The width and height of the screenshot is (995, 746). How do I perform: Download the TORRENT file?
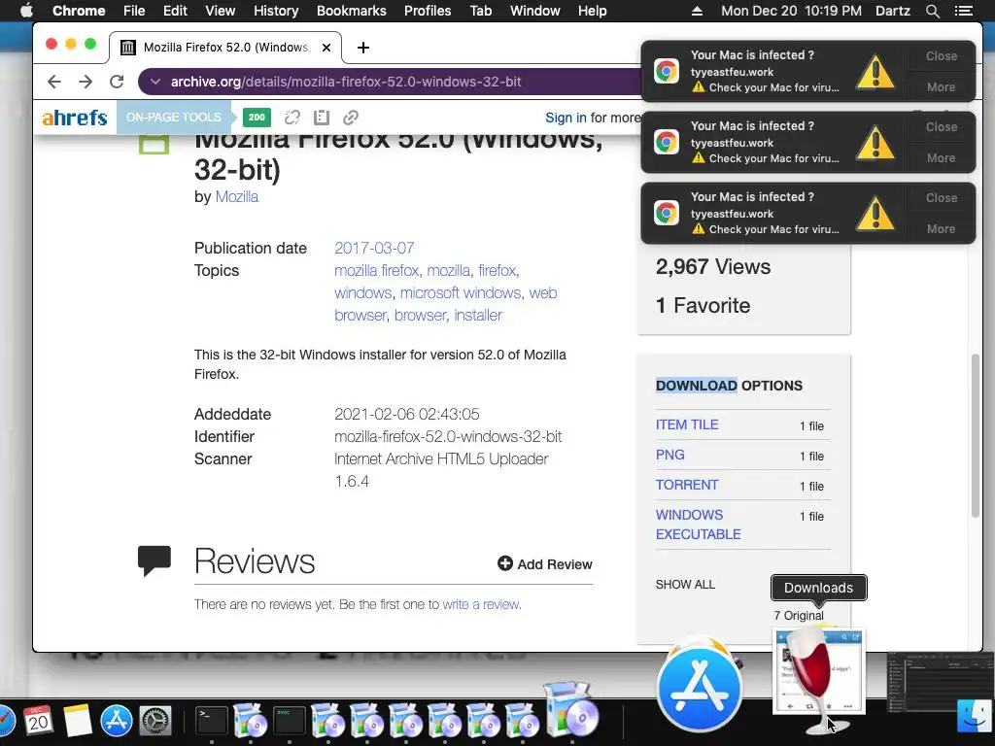coord(687,485)
